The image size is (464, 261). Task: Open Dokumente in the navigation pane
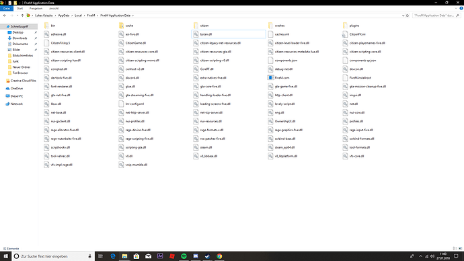point(20,44)
